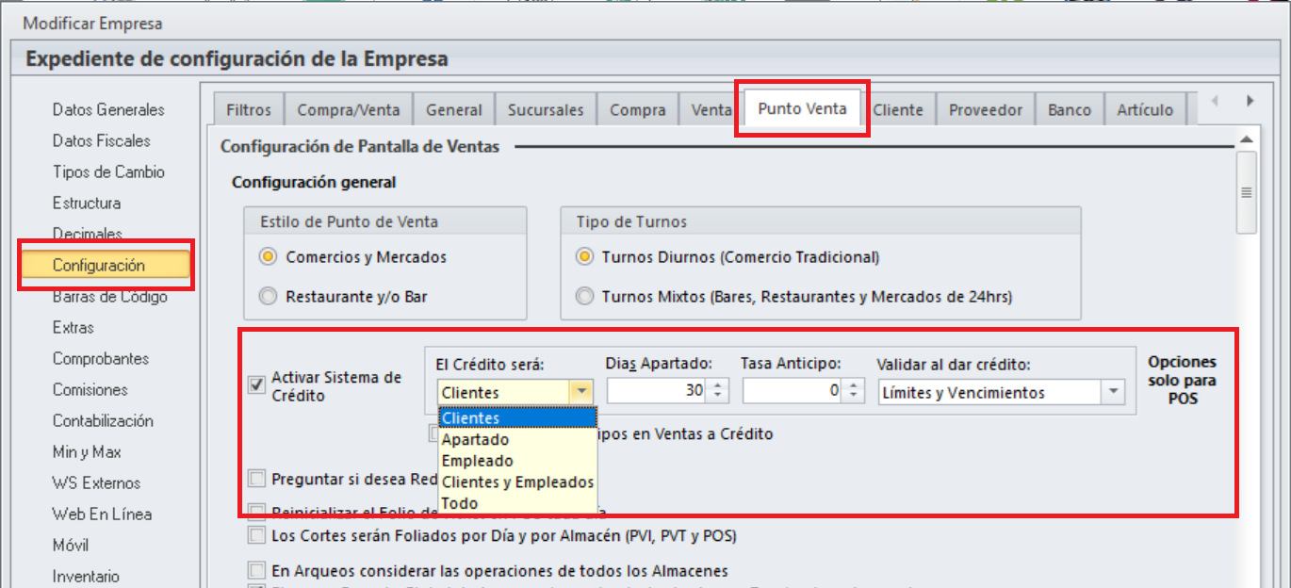This screenshot has width=1291, height=588.
Task: Switch to the "Cliente" tab
Action: 899,108
